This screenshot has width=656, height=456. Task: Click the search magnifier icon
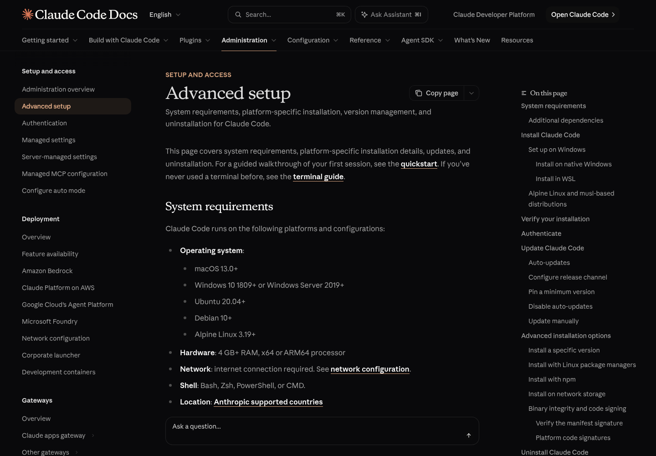(238, 15)
